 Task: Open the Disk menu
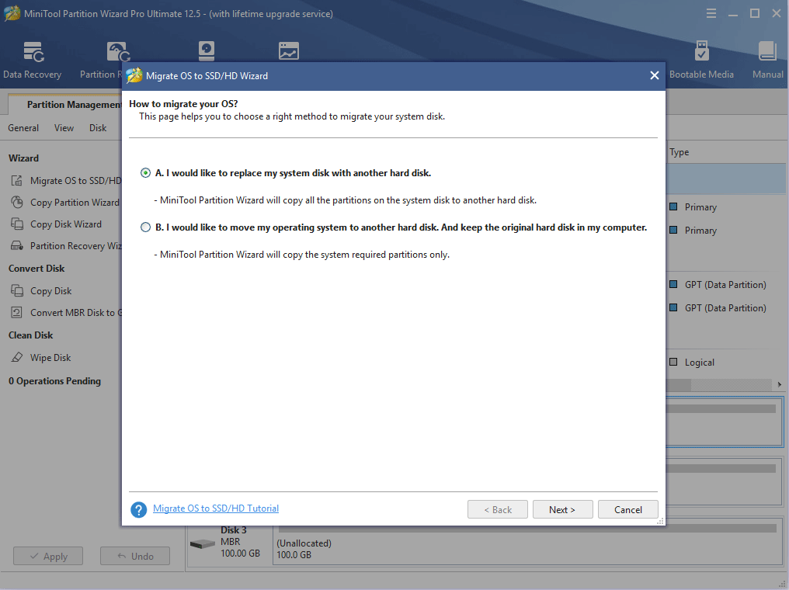point(98,128)
